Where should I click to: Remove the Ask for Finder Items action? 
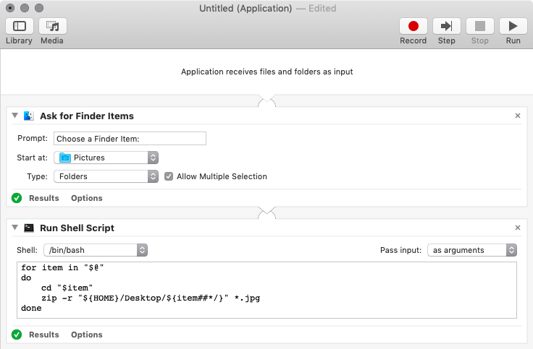click(517, 116)
